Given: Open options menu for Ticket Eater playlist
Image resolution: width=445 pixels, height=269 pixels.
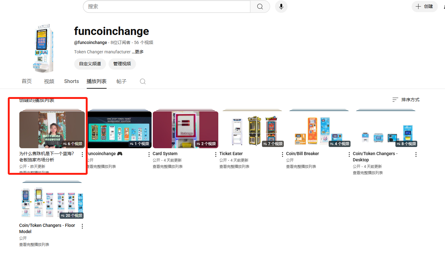Looking at the screenshot, I should coord(283,154).
